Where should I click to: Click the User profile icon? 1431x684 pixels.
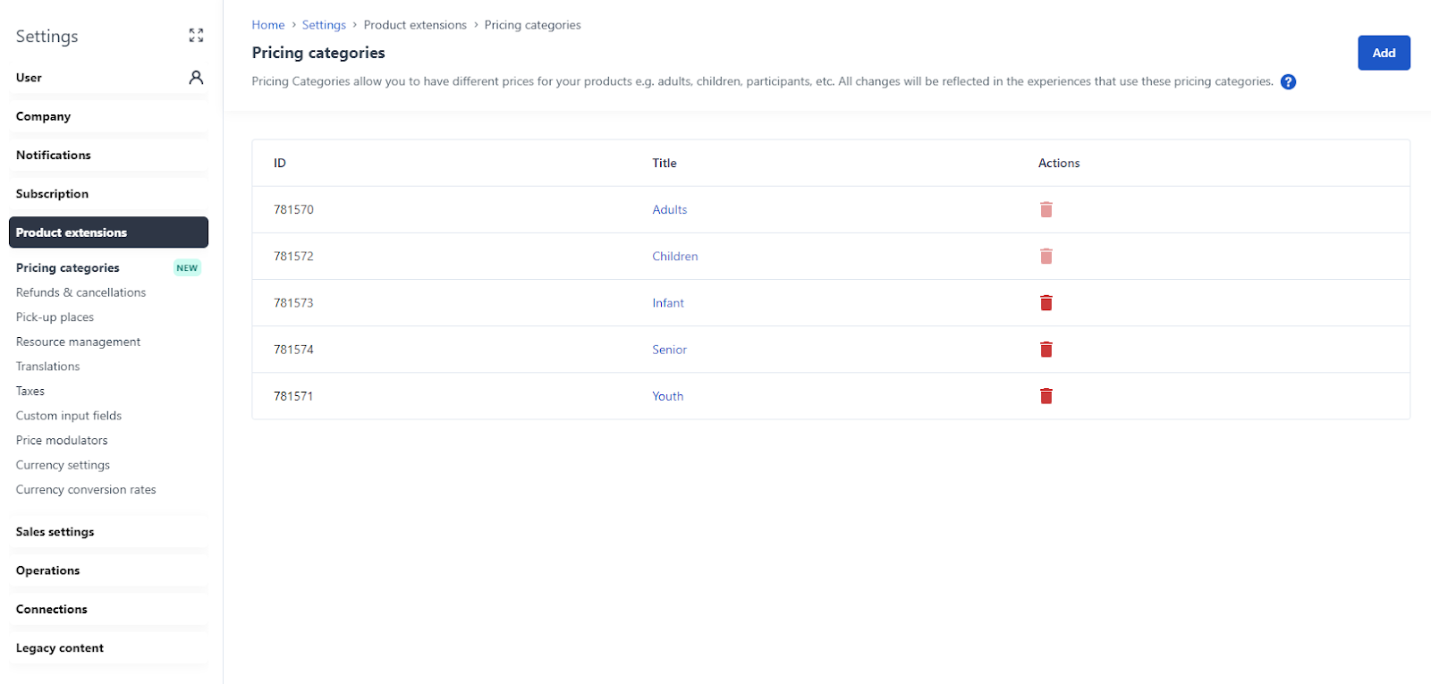point(196,78)
